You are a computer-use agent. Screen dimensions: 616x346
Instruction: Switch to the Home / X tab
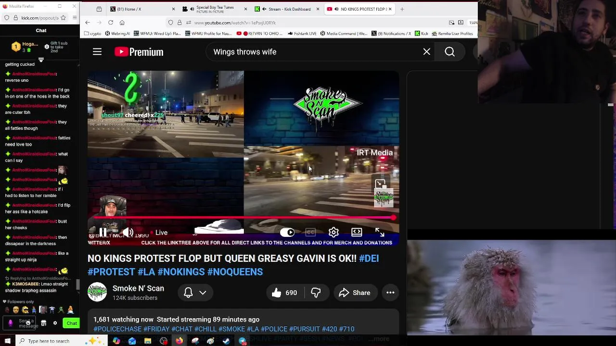coord(142,9)
